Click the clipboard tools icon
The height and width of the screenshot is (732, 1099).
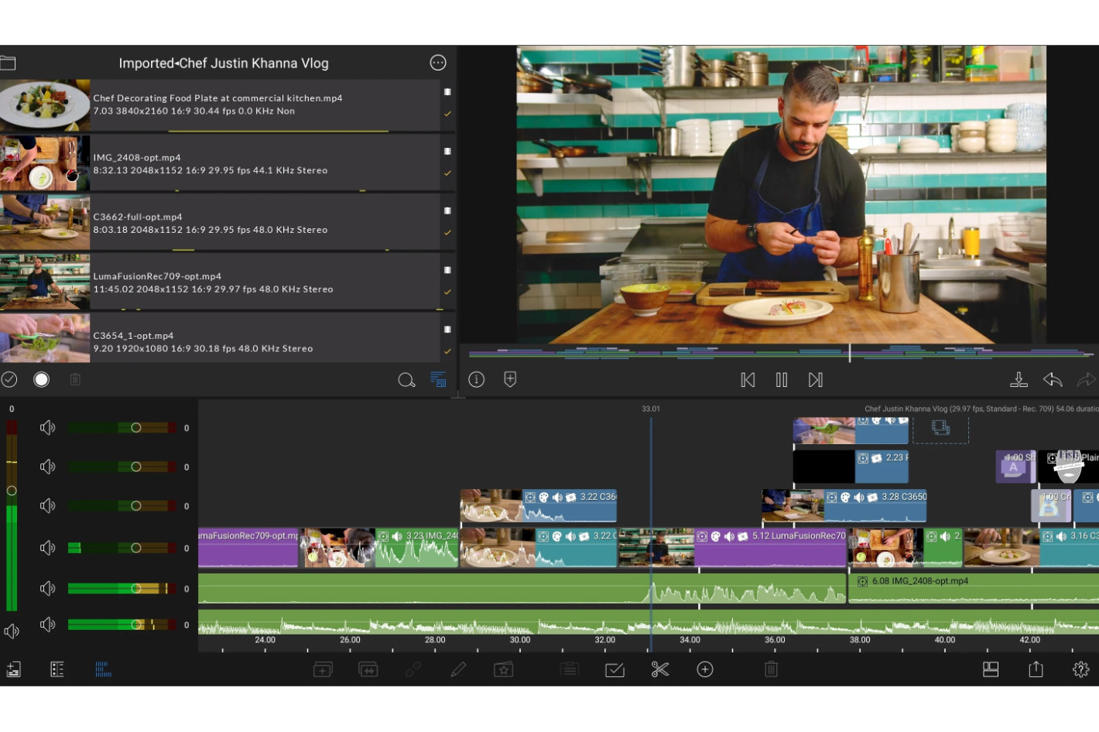[x=570, y=669]
